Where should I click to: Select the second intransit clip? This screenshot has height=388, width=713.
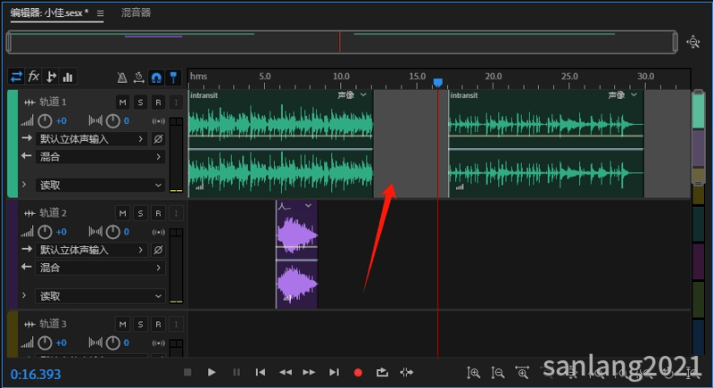click(546, 144)
